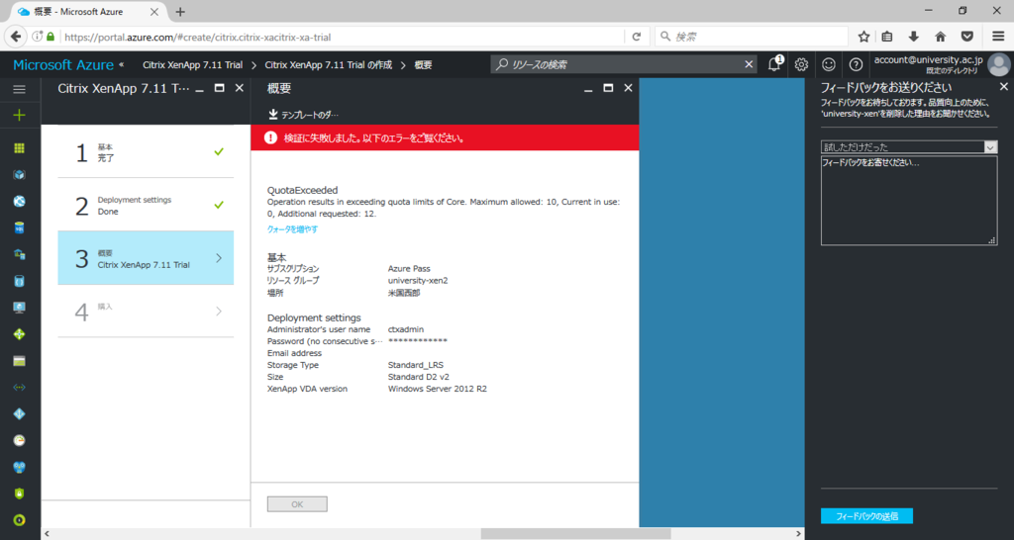This screenshot has height=540, width=1014.
Task: Bookmark this page with star icon
Action: click(x=863, y=37)
